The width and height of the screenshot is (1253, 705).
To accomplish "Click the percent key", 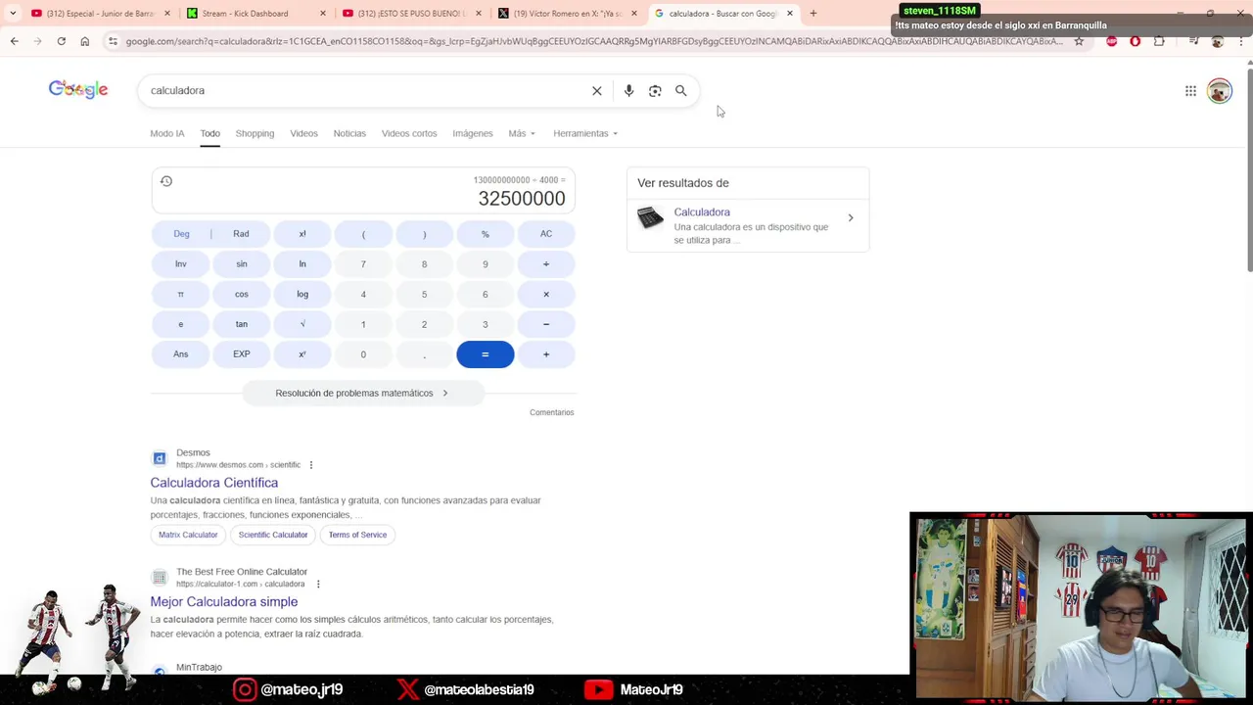I will [x=486, y=234].
